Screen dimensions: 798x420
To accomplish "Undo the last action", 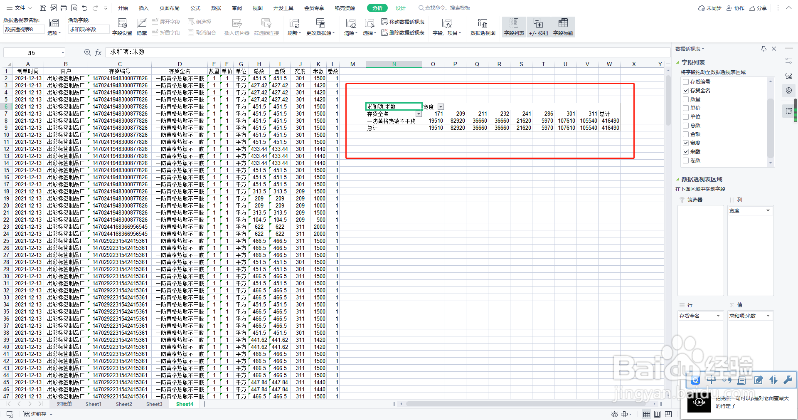I will pyautogui.click(x=85, y=8).
